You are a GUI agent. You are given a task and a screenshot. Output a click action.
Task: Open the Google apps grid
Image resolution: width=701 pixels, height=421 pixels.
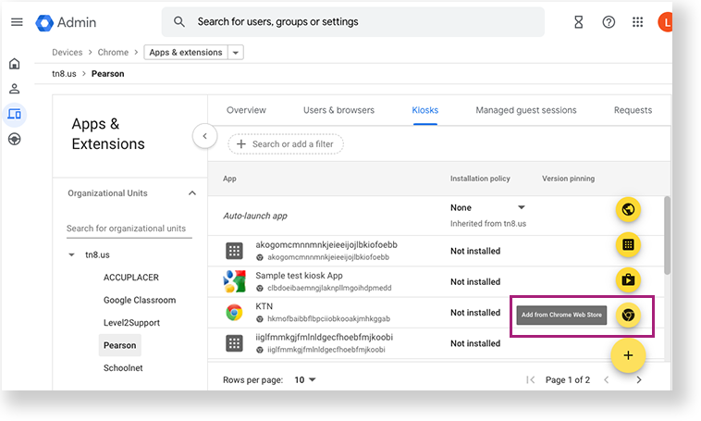tap(637, 22)
